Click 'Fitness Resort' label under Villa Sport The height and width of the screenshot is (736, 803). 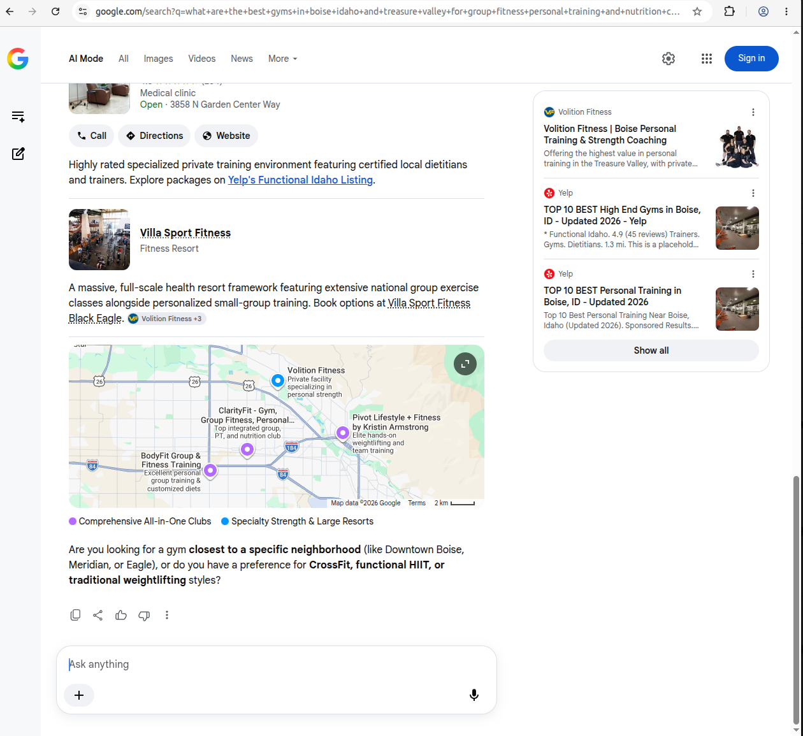coord(170,249)
